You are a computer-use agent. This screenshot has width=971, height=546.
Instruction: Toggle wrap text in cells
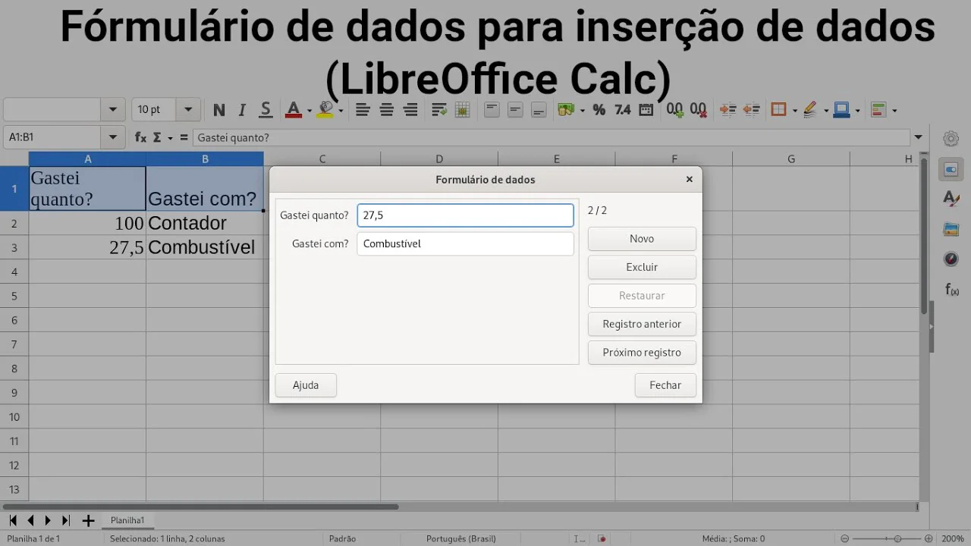(439, 110)
